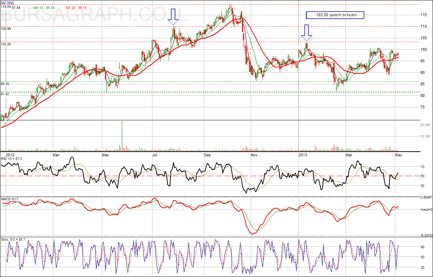Open the MACD 8/17 indicator title
The height and width of the screenshot is (277, 433).
10,199
